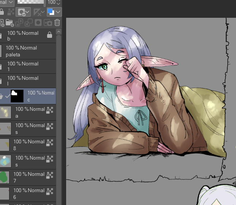
Task: Select the layer named 6
Action: 28,194
